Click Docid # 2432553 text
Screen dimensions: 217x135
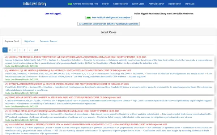tap(22, 80)
